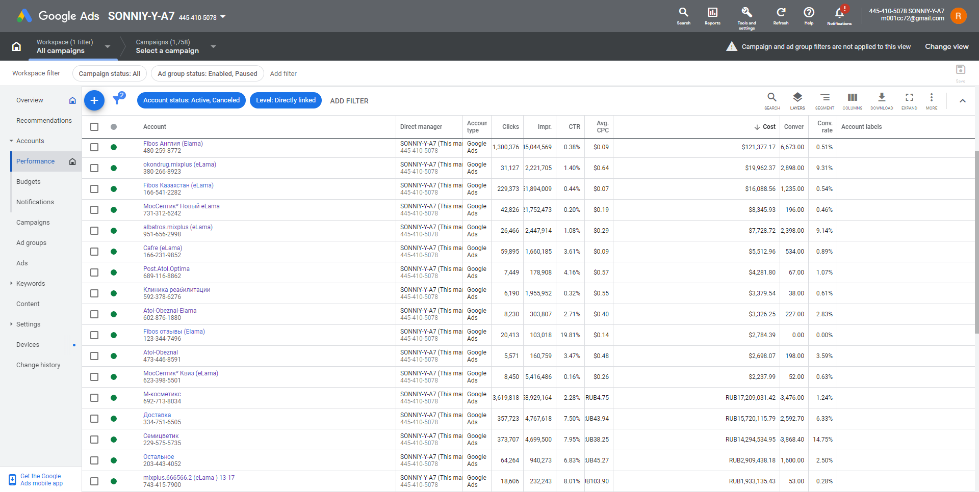This screenshot has height=492, width=979.
Task: Open Tools and settings wrench
Action: coord(746,17)
